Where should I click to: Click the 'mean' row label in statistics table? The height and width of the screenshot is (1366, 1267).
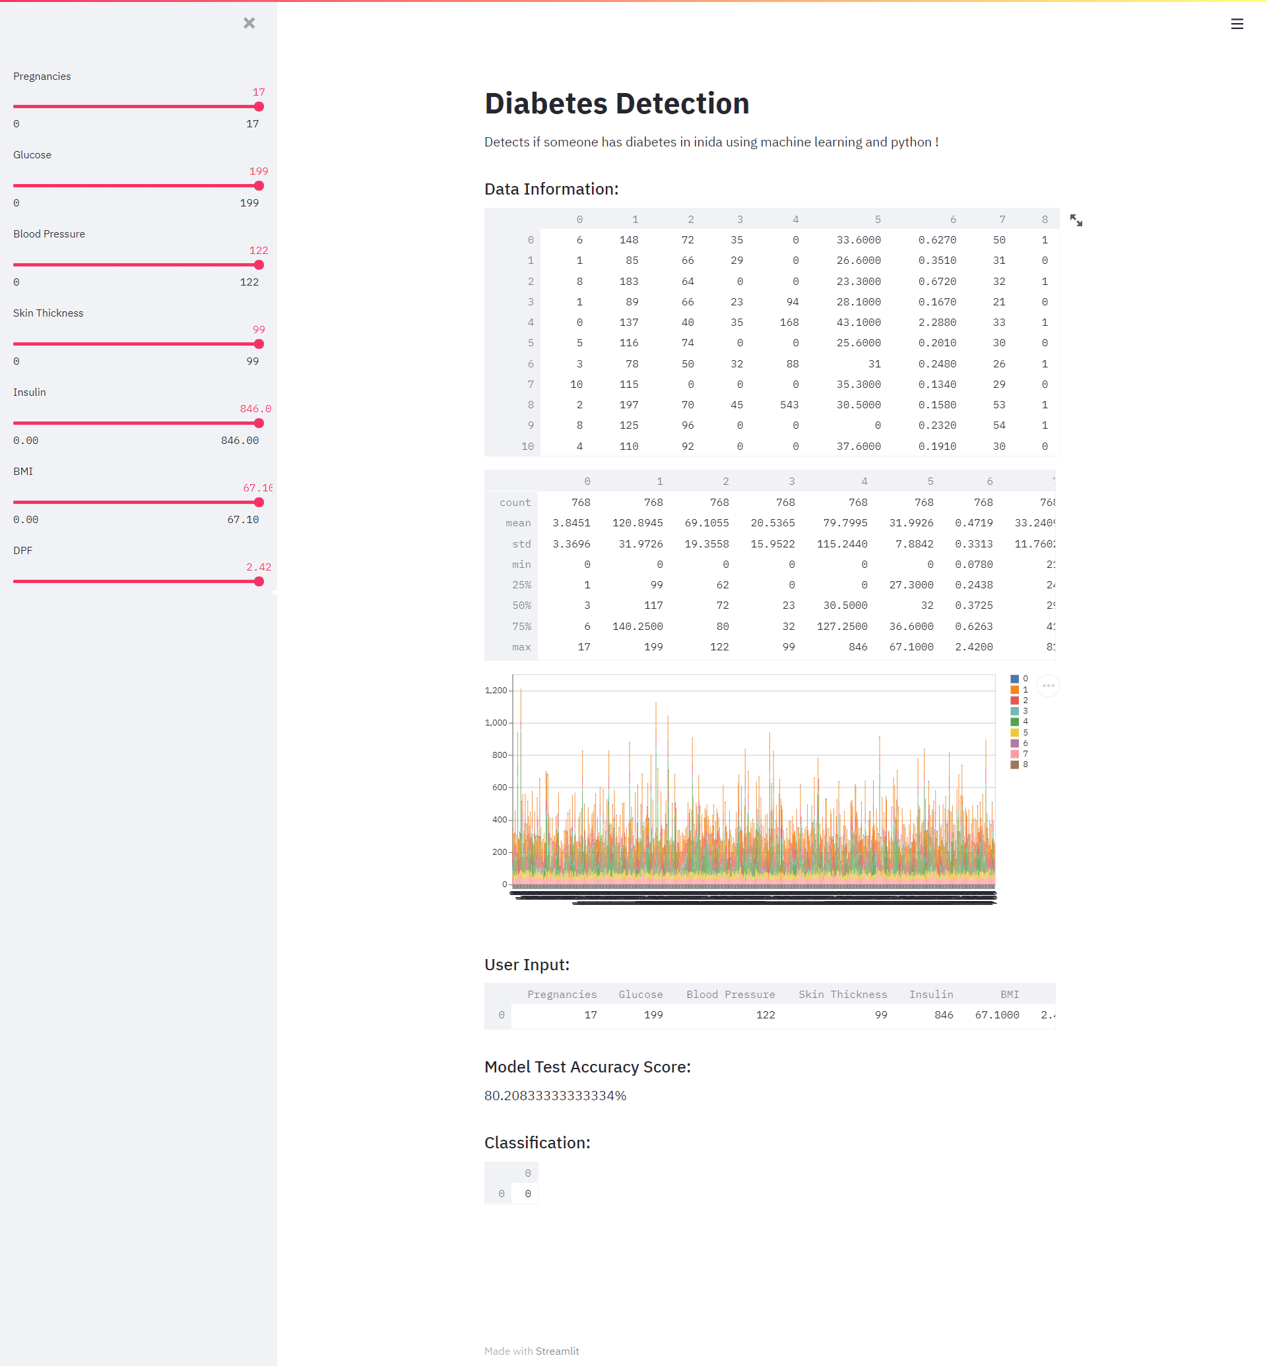[x=517, y=523]
